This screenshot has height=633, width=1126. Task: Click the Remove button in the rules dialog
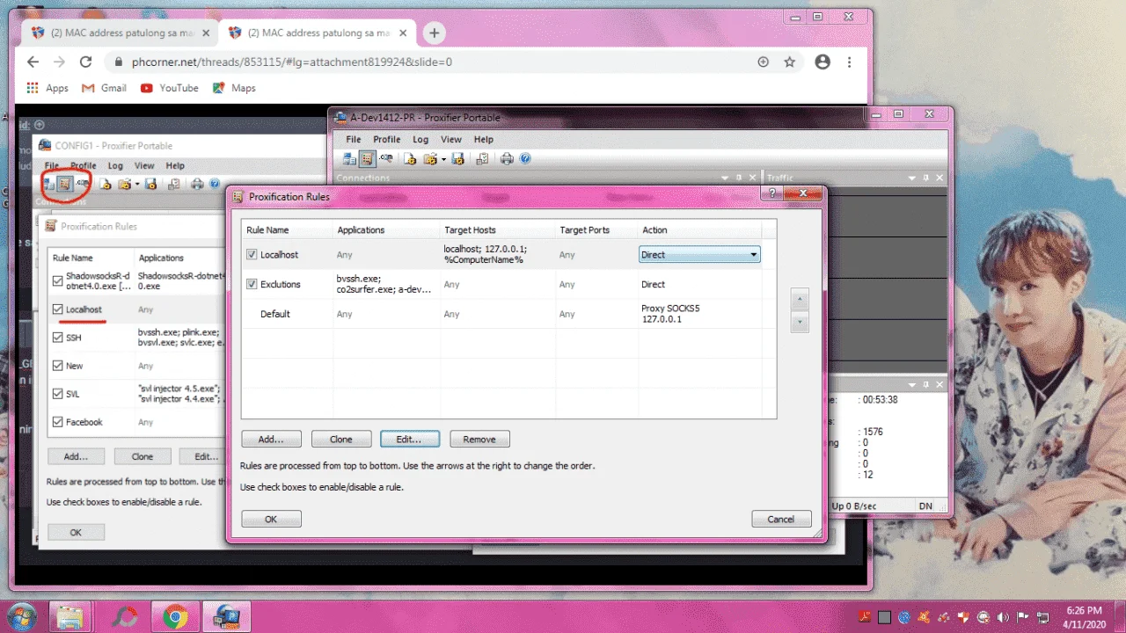tap(479, 439)
